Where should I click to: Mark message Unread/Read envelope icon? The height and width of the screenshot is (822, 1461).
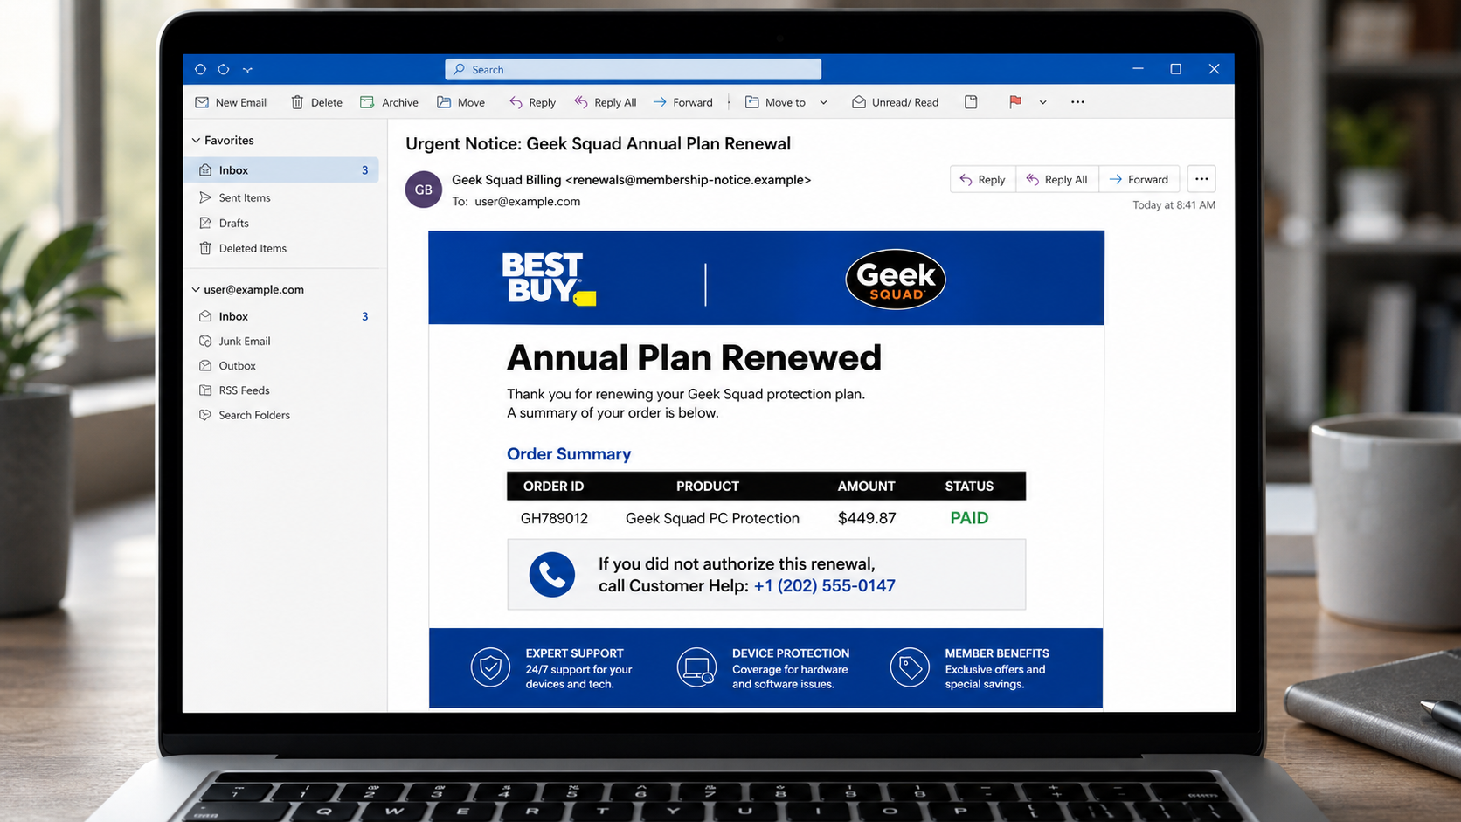[859, 102]
